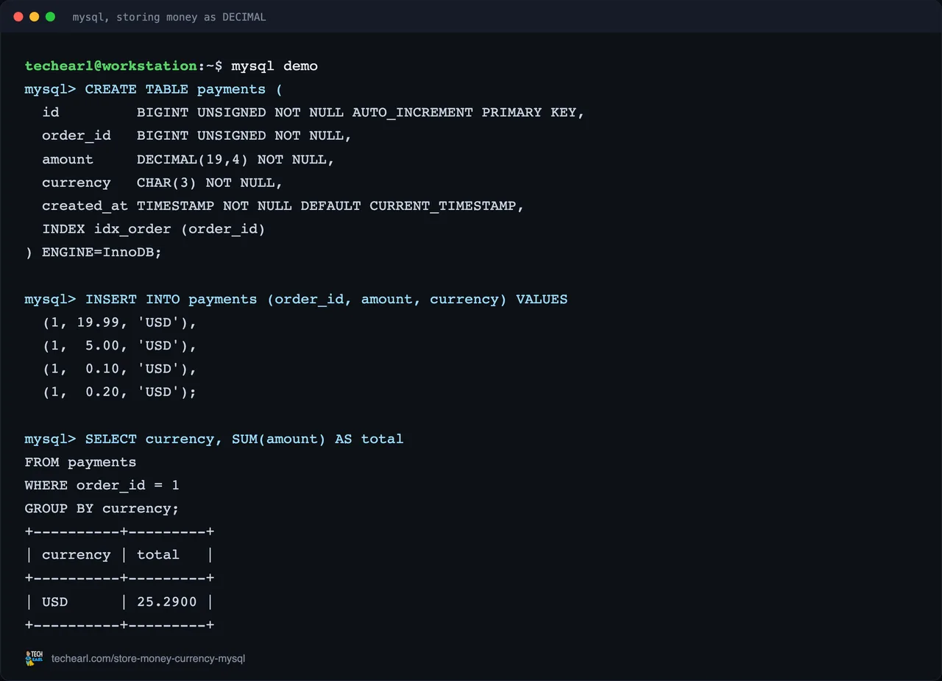Click the "FROM payments" clause
The height and width of the screenshot is (681, 942).
[80, 462]
